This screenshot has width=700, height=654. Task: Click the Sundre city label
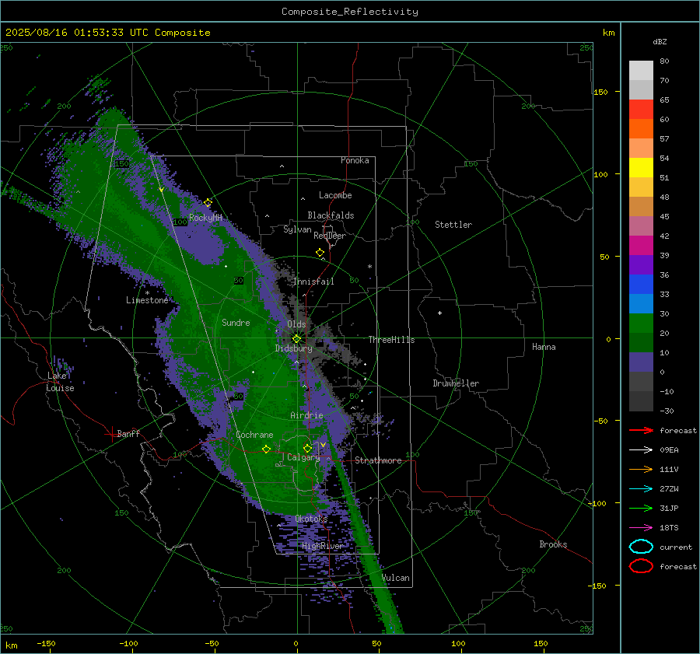click(236, 322)
